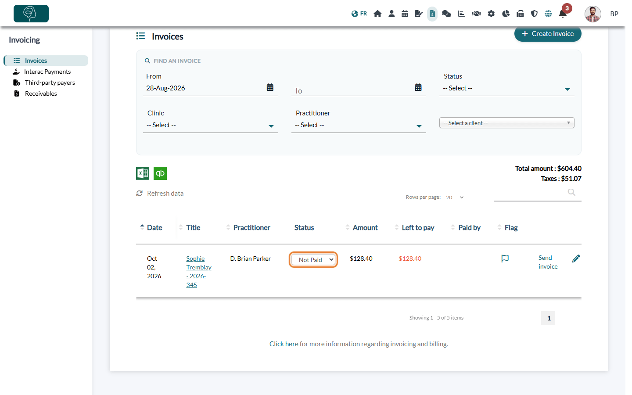This screenshot has height=395, width=632.
Task: Open the pie chart statistics icon
Action: click(506, 14)
